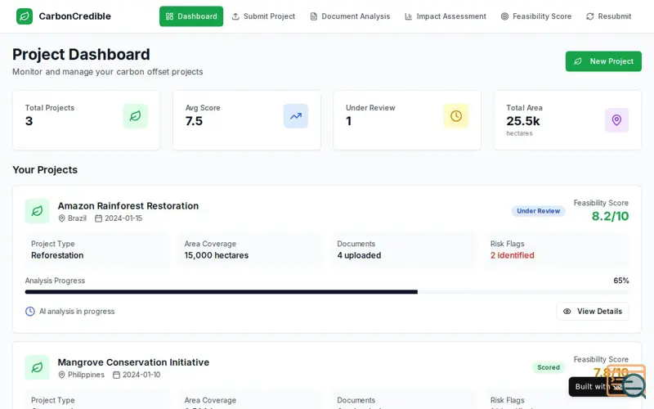Switch to the Document Analysis tab
Viewport: 654px width, 409px height.
pos(350,16)
